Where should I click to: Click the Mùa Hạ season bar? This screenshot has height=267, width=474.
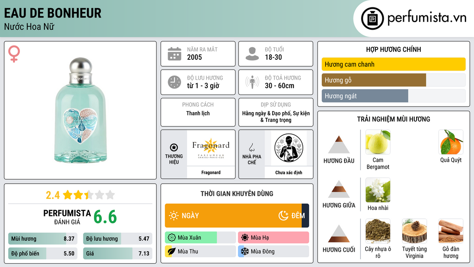tap(274, 237)
